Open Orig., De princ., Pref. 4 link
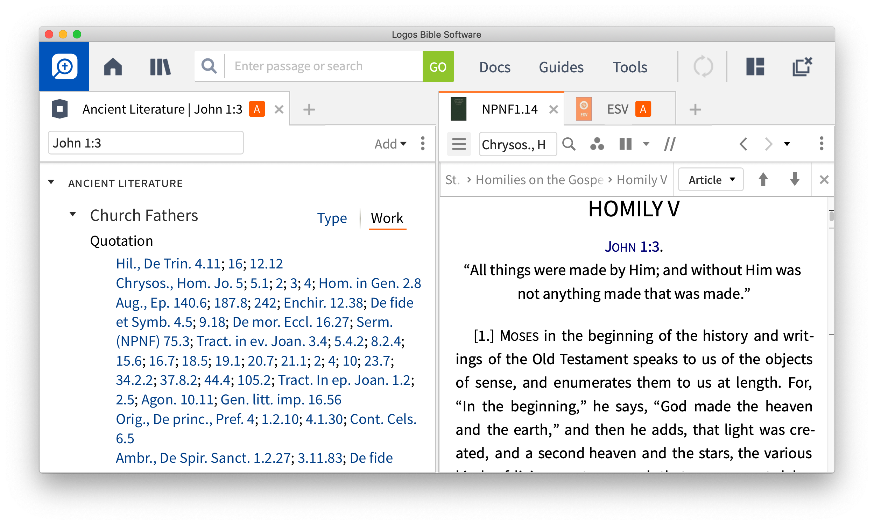Screen dimensions: 874x525 185,419
